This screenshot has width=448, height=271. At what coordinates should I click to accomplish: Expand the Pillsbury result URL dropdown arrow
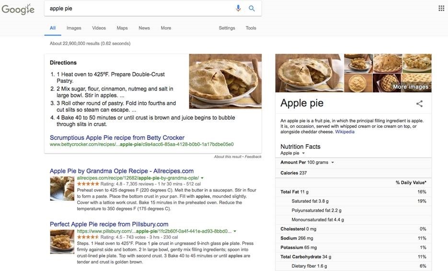[235, 231]
